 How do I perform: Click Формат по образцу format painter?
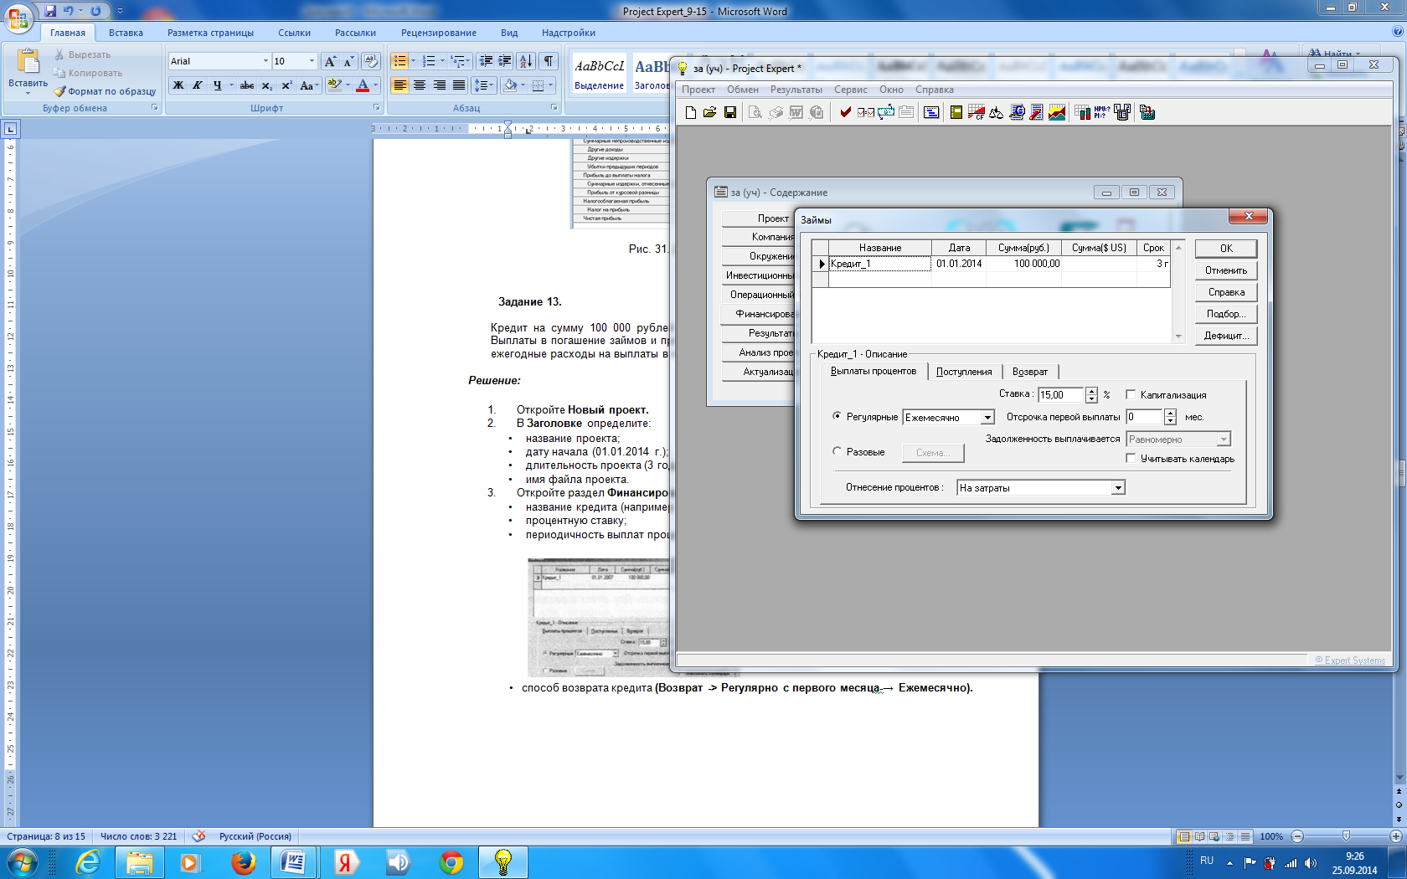[x=105, y=91]
